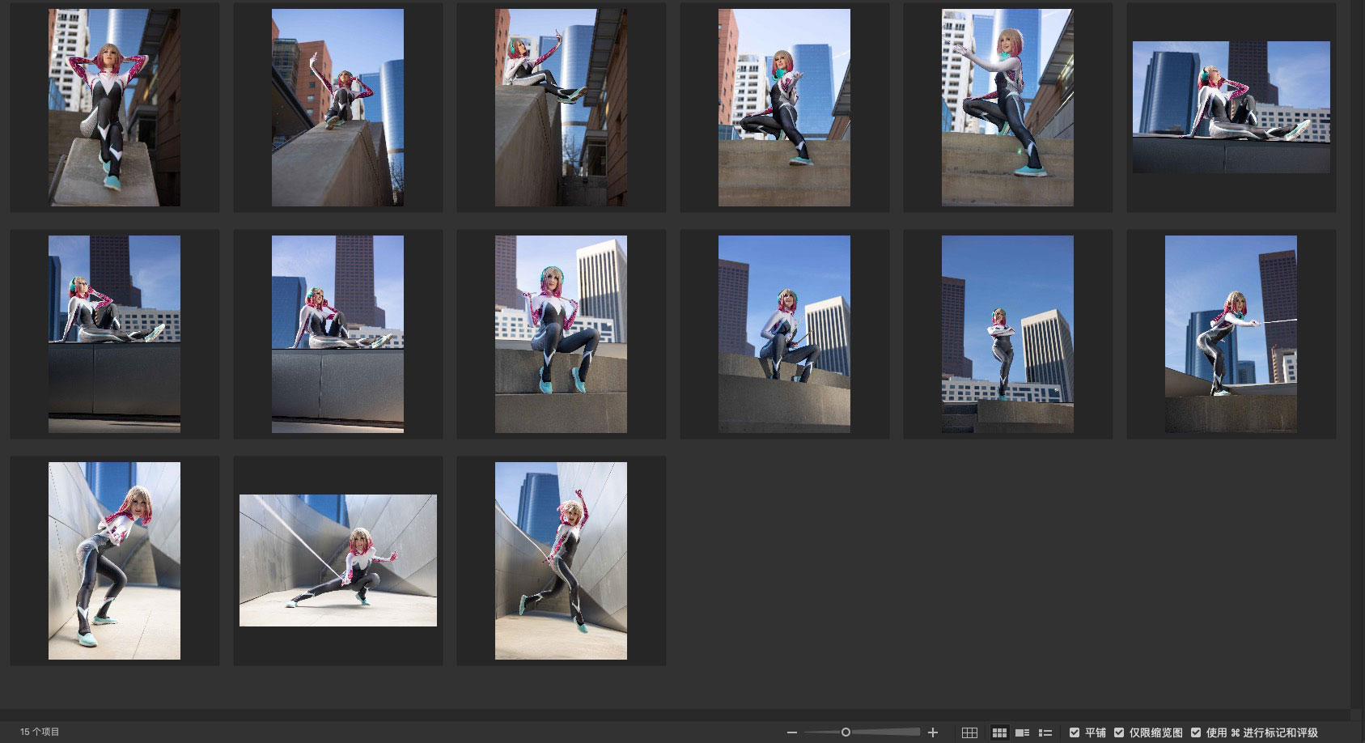1365x743 pixels.
Task: Select the landscape photo in the top row
Action: coord(1231,107)
